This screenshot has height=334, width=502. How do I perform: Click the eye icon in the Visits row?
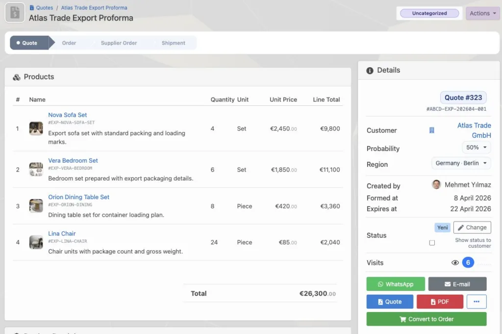point(455,262)
